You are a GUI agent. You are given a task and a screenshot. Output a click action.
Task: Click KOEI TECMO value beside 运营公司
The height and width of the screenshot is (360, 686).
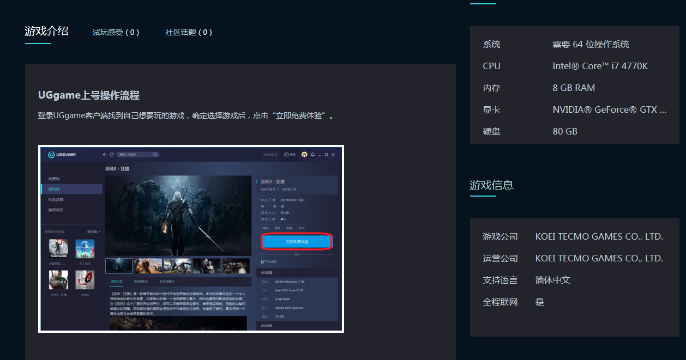(599, 258)
